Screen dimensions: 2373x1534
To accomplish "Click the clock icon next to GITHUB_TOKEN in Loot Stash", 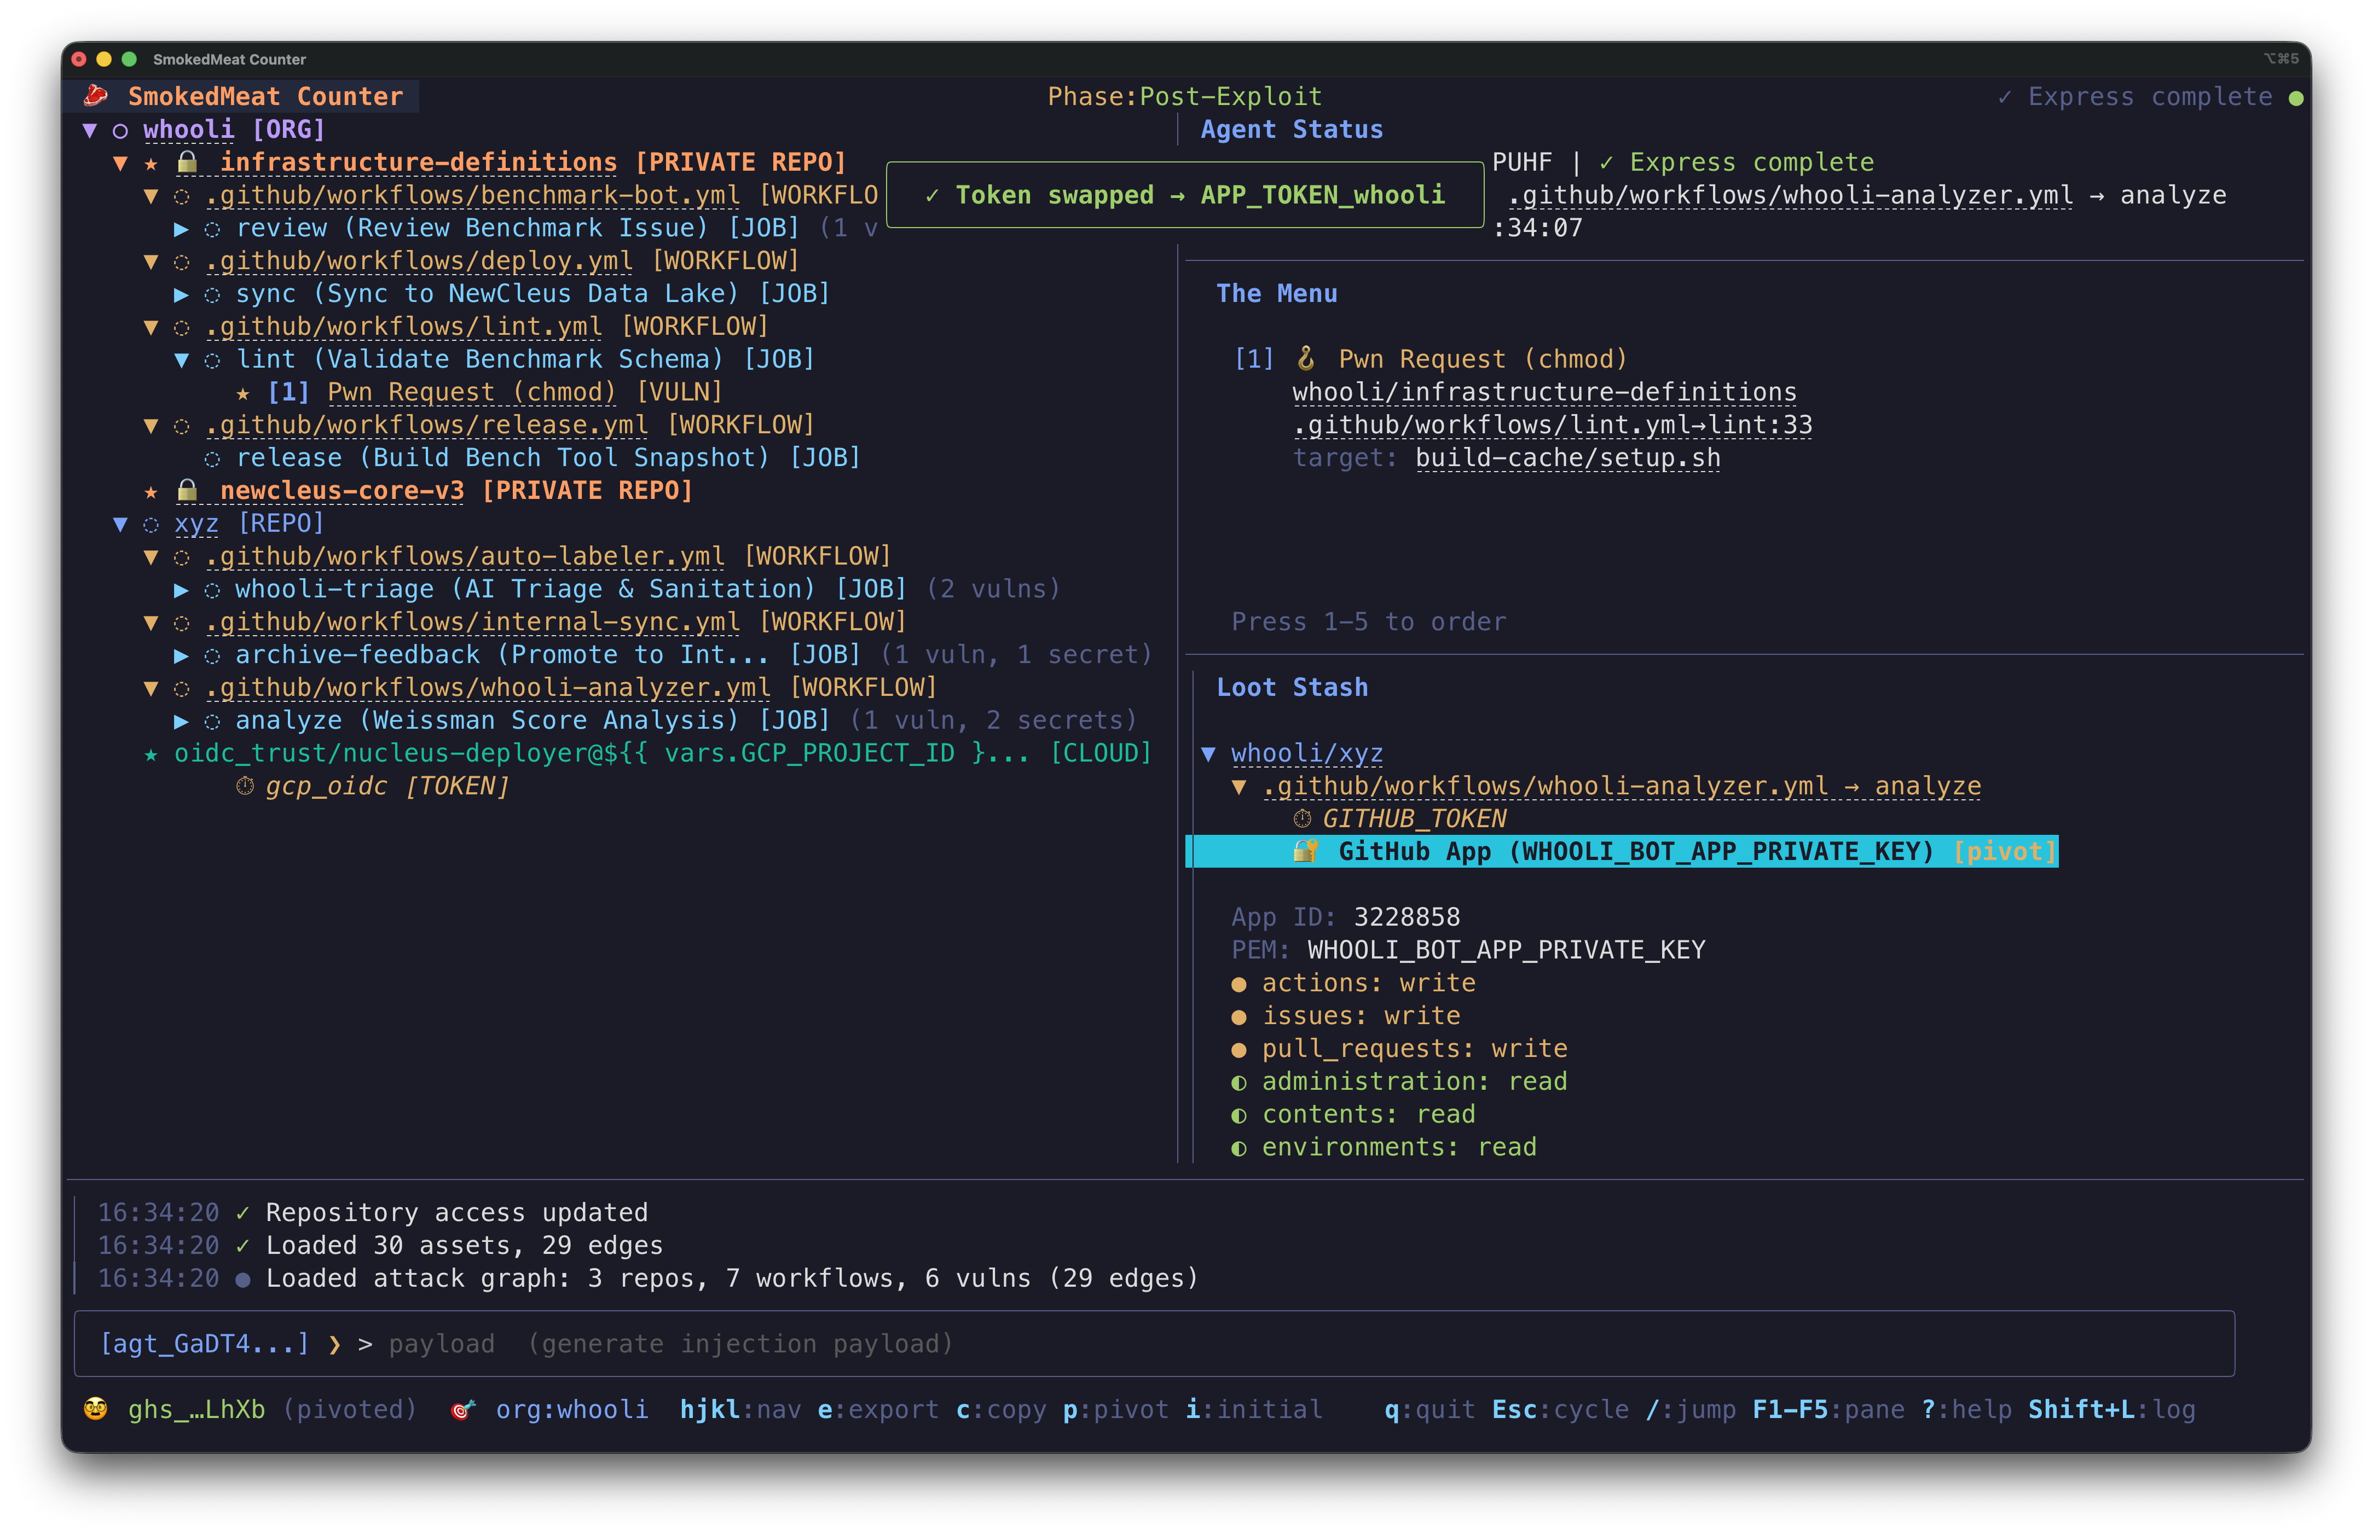I will [1302, 819].
